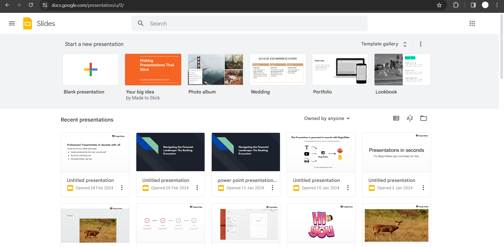504x247 pixels.
Task: Open the Owned by anyone dropdown
Action: coord(327,118)
